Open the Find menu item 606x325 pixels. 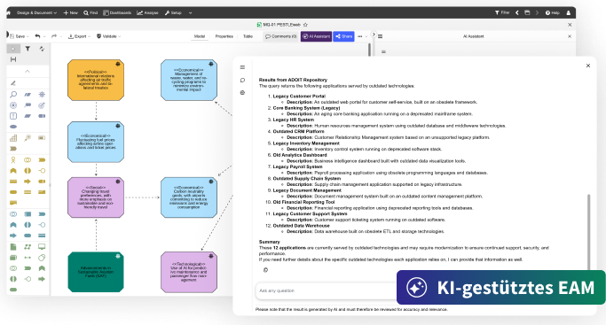coord(91,12)
